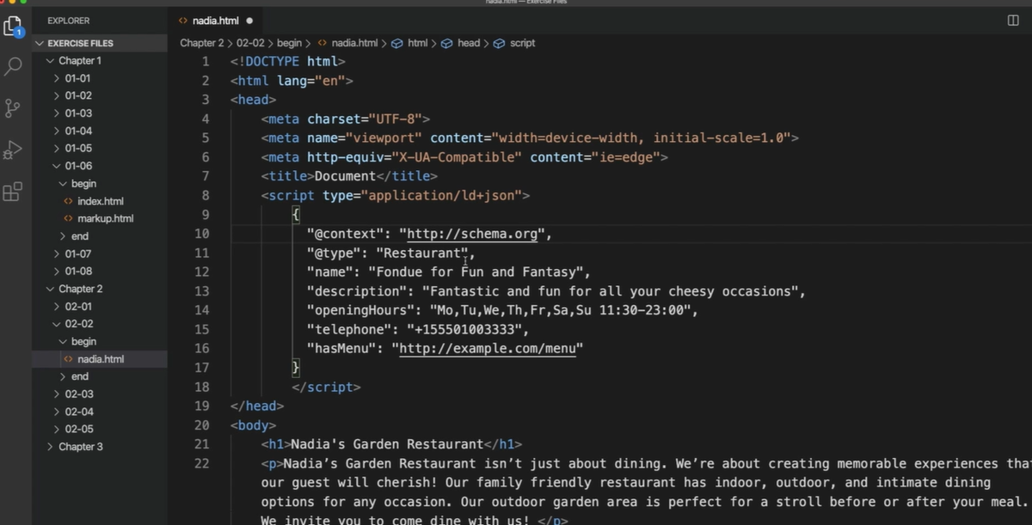Screen dimensions: 1032x525
Task: Collapse the begin folder under 02-02
Action: pyautogui.click(x=100, y=341)
